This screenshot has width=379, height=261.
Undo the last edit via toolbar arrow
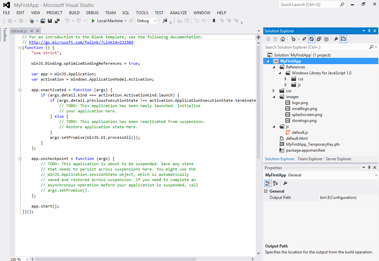point(67,21)
